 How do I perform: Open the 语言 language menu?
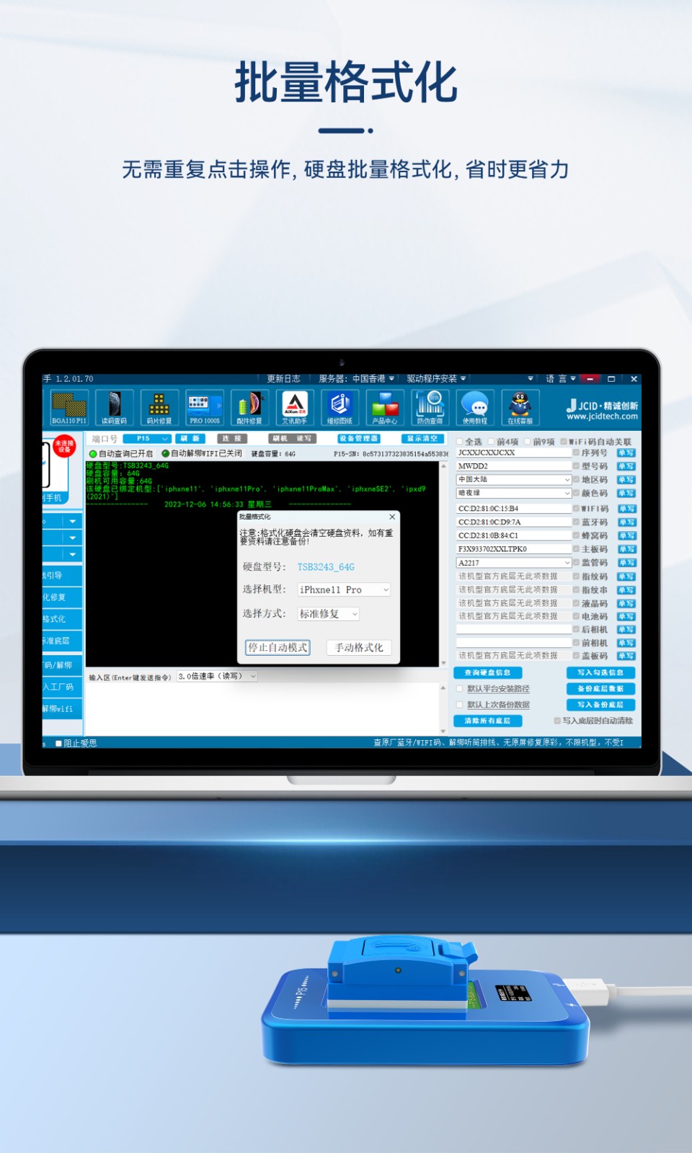560,378
